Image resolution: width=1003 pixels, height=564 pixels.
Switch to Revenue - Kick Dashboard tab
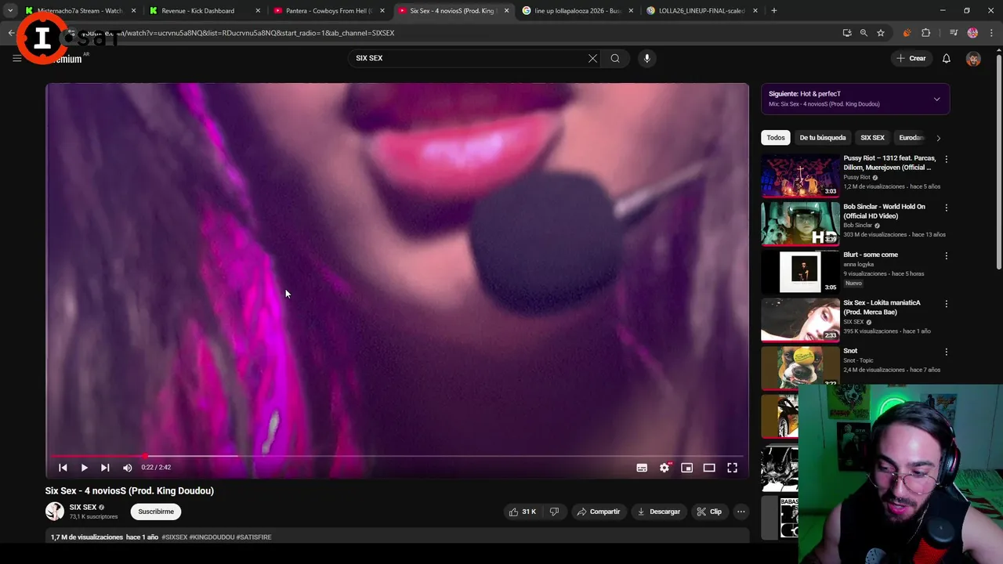point(205,11)
